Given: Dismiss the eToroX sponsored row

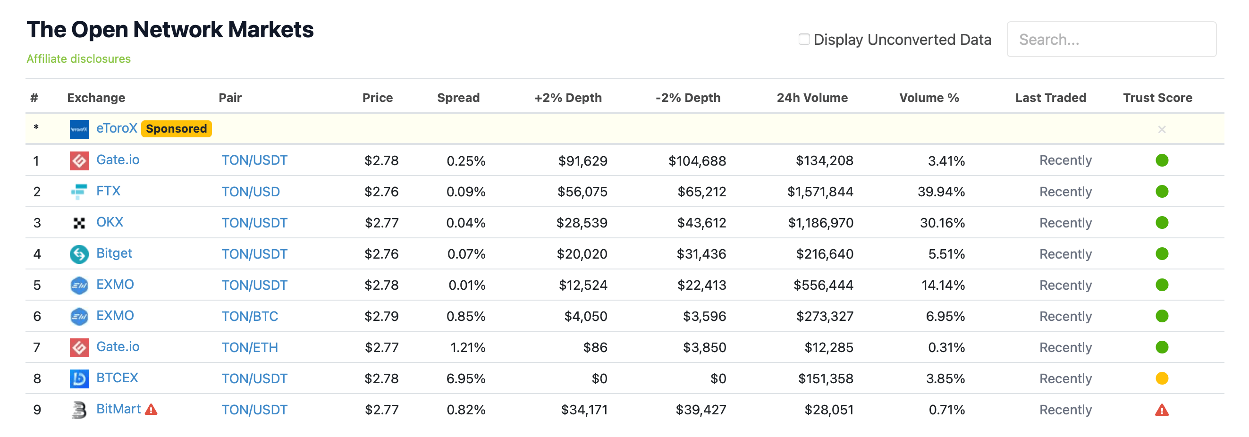Looking at the screenshot, I should tap(1161, 129).
